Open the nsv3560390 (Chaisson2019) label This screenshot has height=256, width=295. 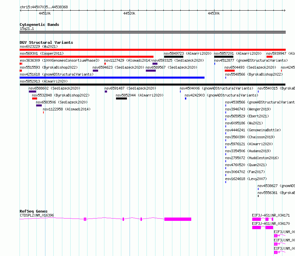click(x=250, y=137)
